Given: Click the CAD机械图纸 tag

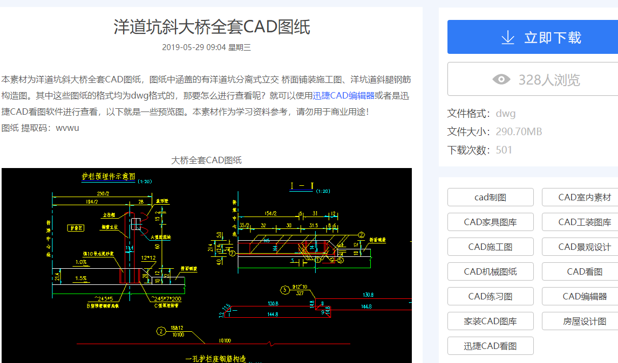Looking at the screenshot, I should 490,271.
